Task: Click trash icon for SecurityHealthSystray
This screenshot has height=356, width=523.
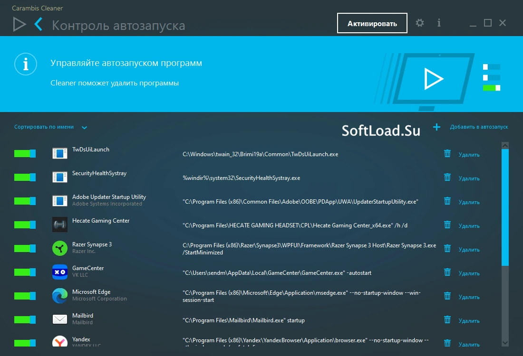Action: 447,177
